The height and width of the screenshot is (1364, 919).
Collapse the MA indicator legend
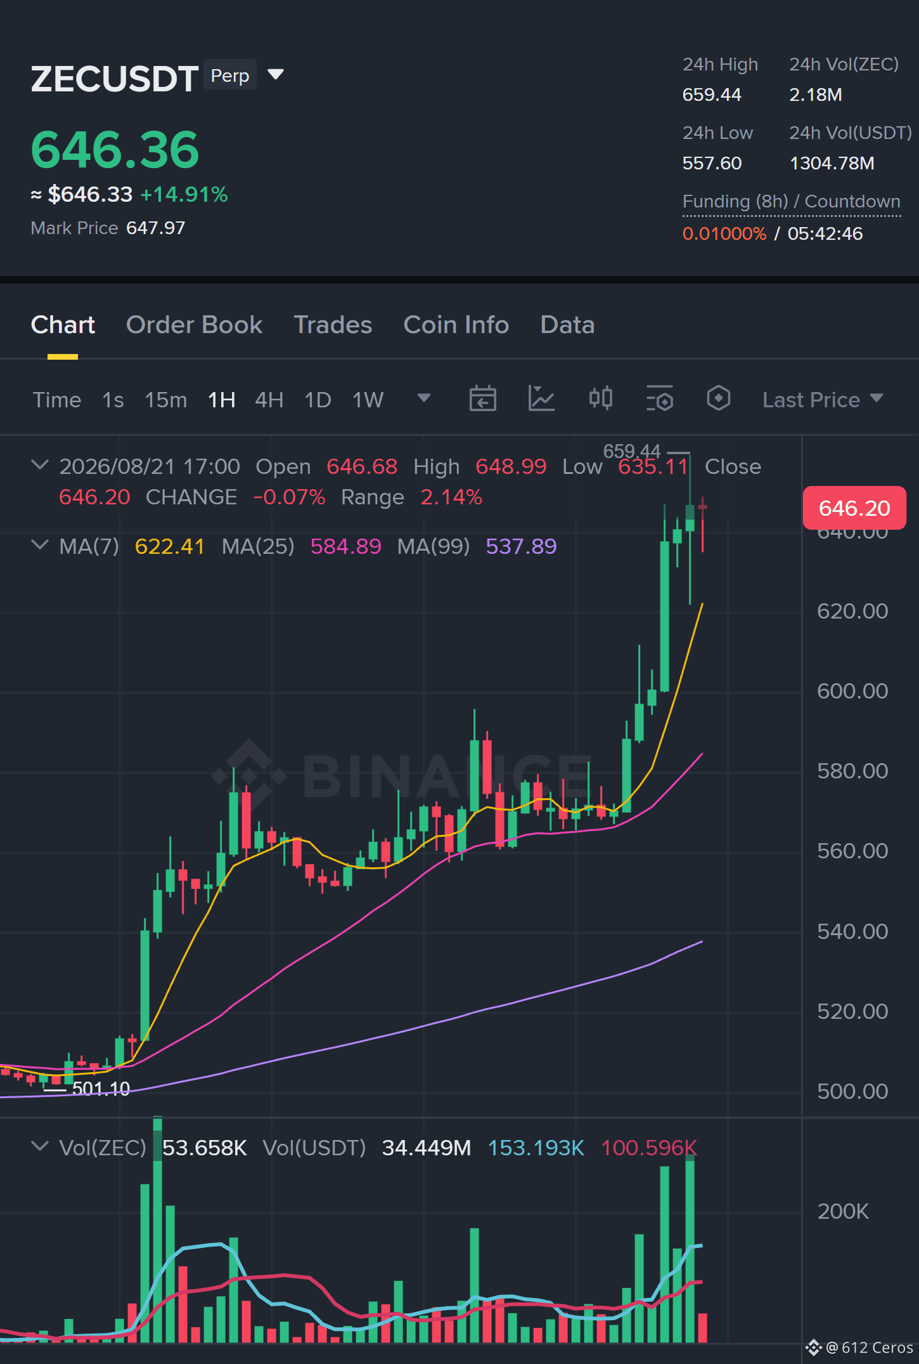[40, 545]
